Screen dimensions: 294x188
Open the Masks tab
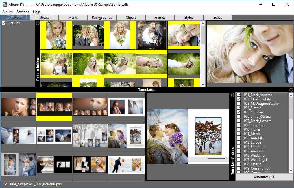point(73,17)
